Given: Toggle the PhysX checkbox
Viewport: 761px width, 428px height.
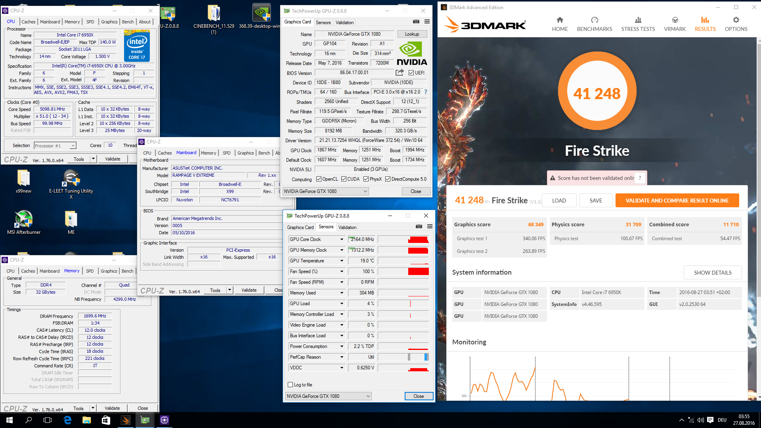Looking at the screenshot, I should click(x=366, y=179).
